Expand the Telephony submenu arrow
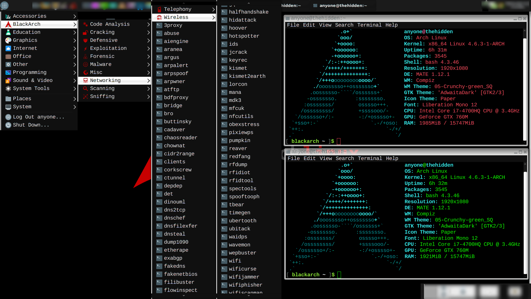Image resolution: width=531 pixels, height=299 pixels. click(x=213, y=9)
